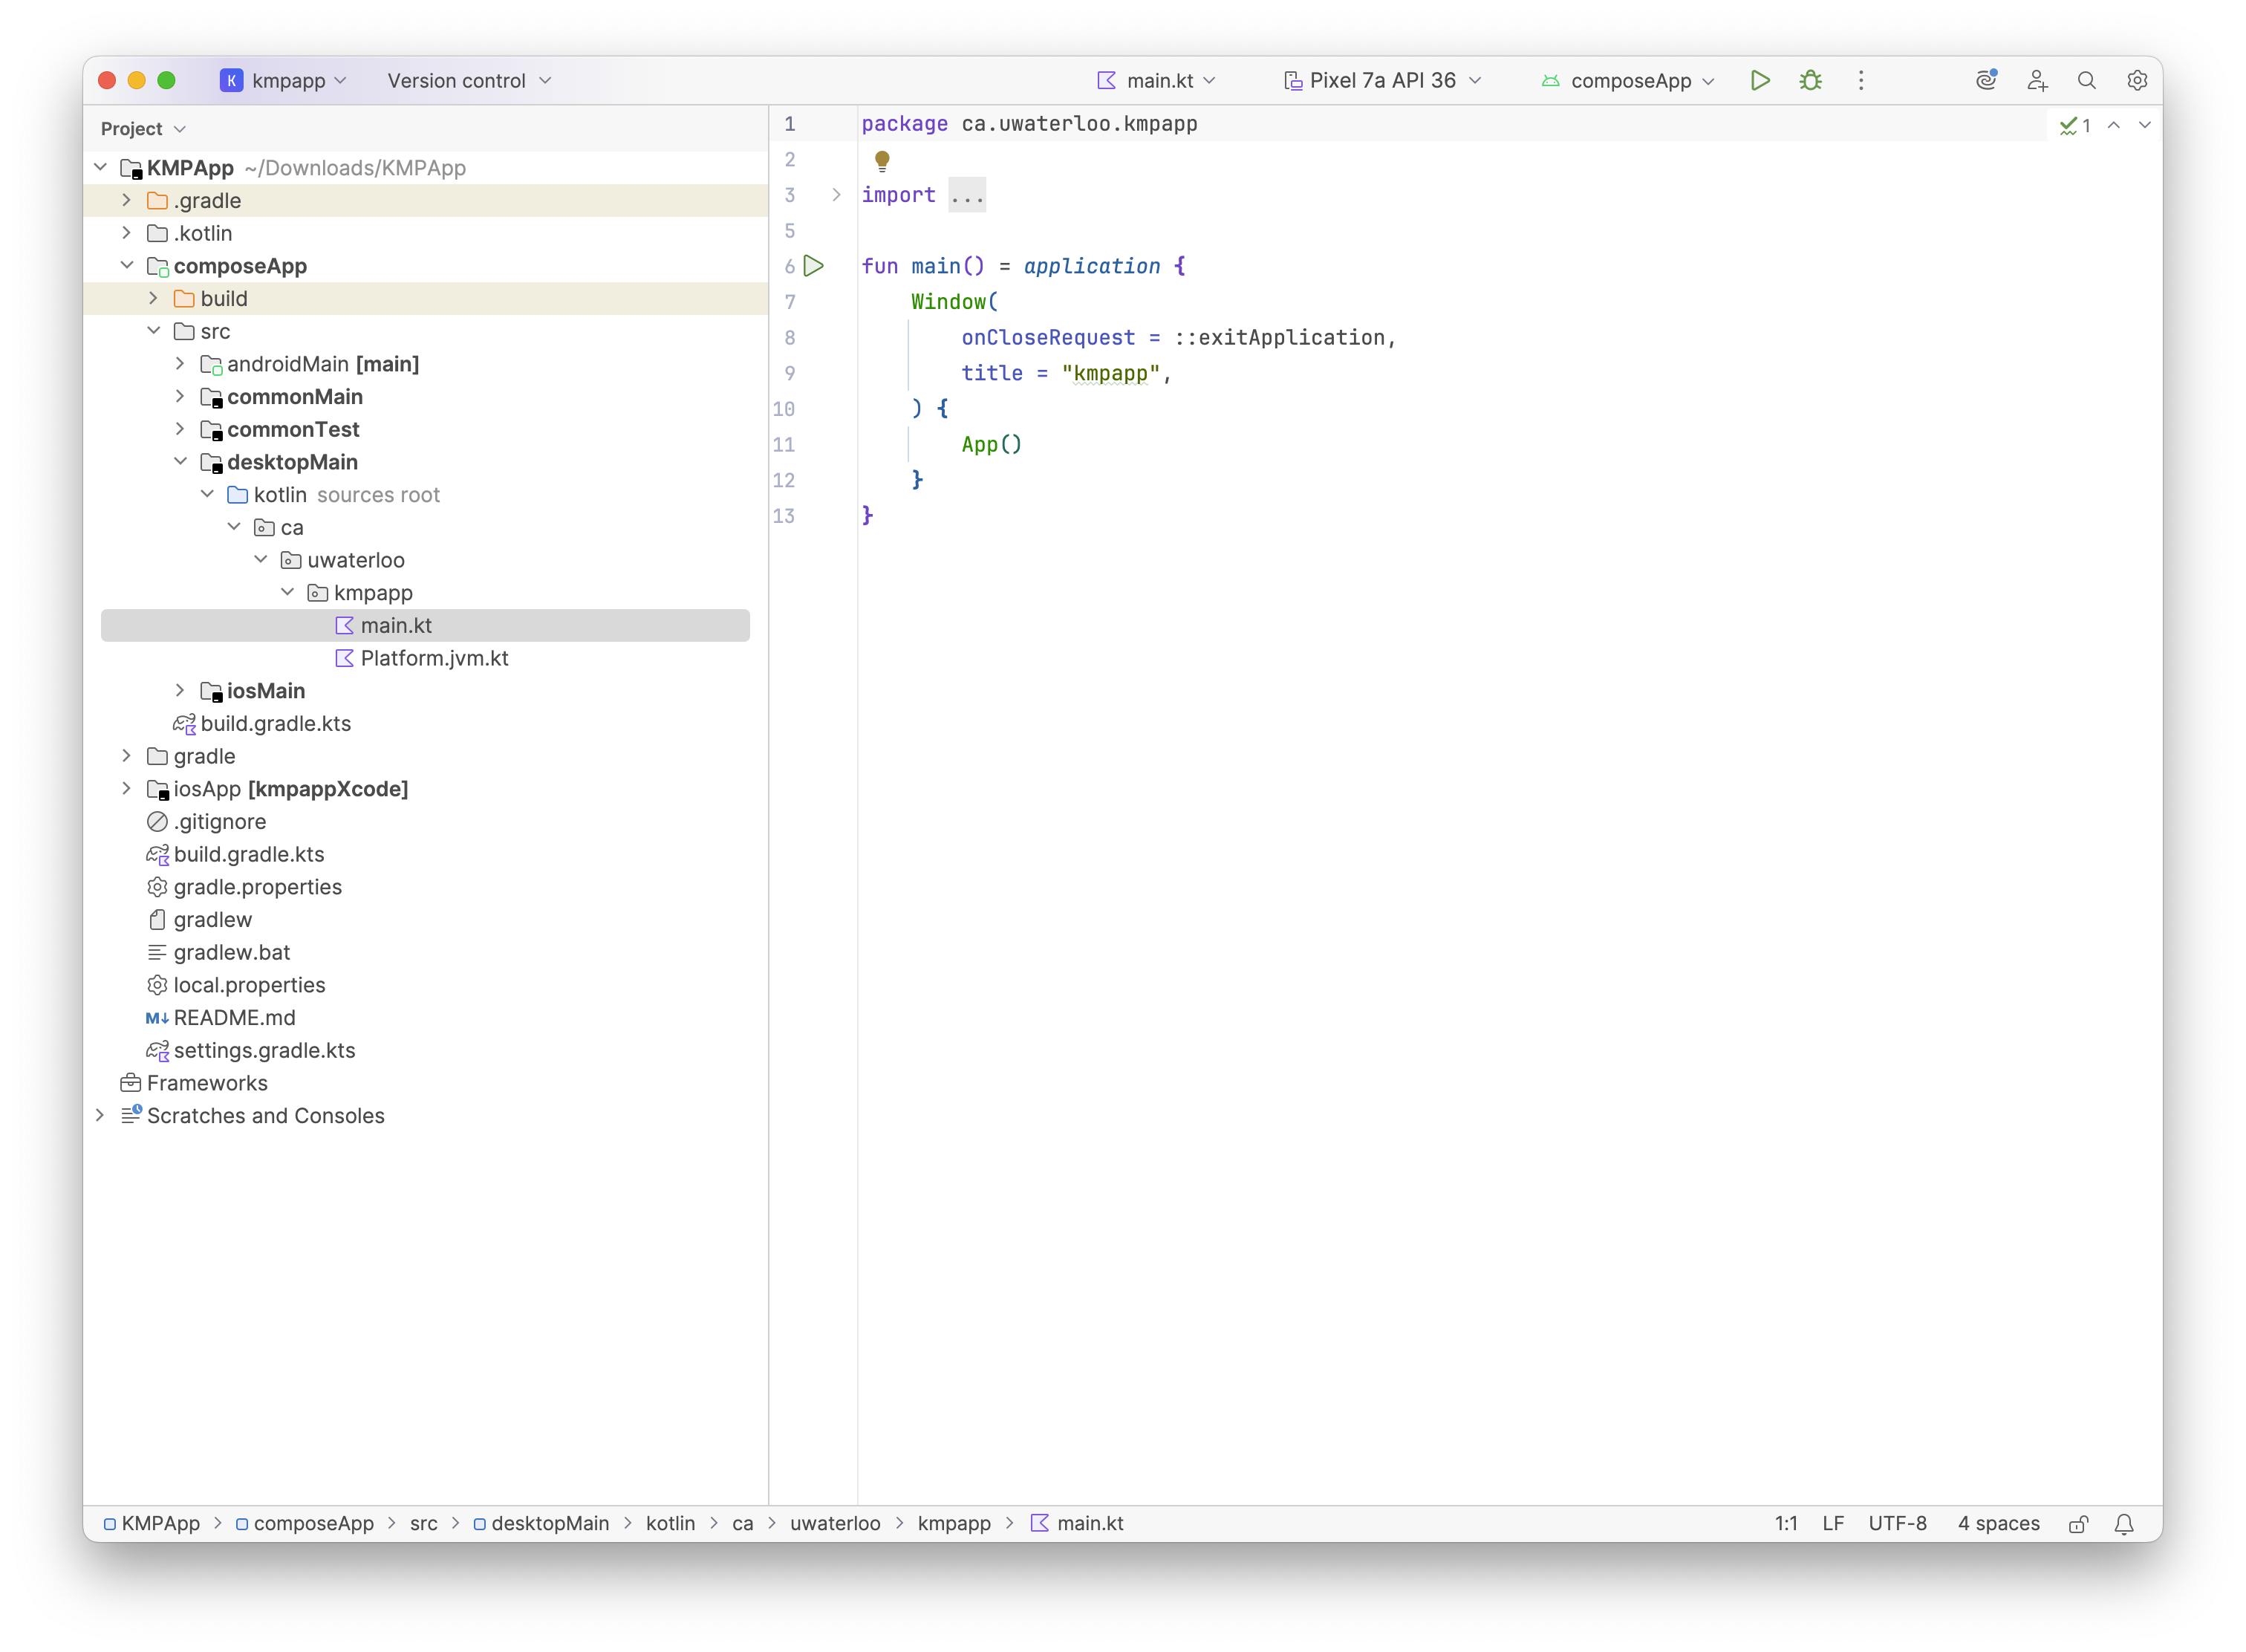Viewport: 2246px width, 1652px height.
Task: Open IDE Settings via the gear icon
Action: click(x=2137, y=80)
